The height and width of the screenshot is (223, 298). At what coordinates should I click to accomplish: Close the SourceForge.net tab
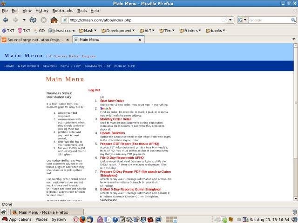pos(68,40)
